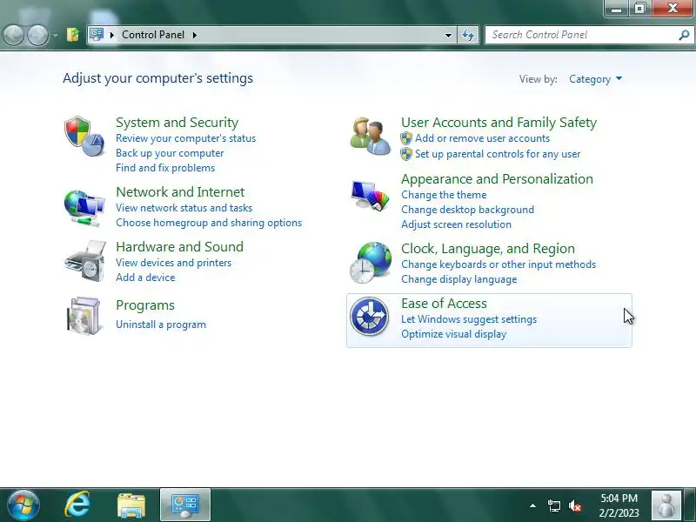Click Change keyboards or other input methods
The image size is (696, 522).
[499, 264]
